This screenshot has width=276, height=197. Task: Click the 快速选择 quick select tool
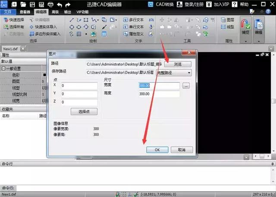click(14, 20)
